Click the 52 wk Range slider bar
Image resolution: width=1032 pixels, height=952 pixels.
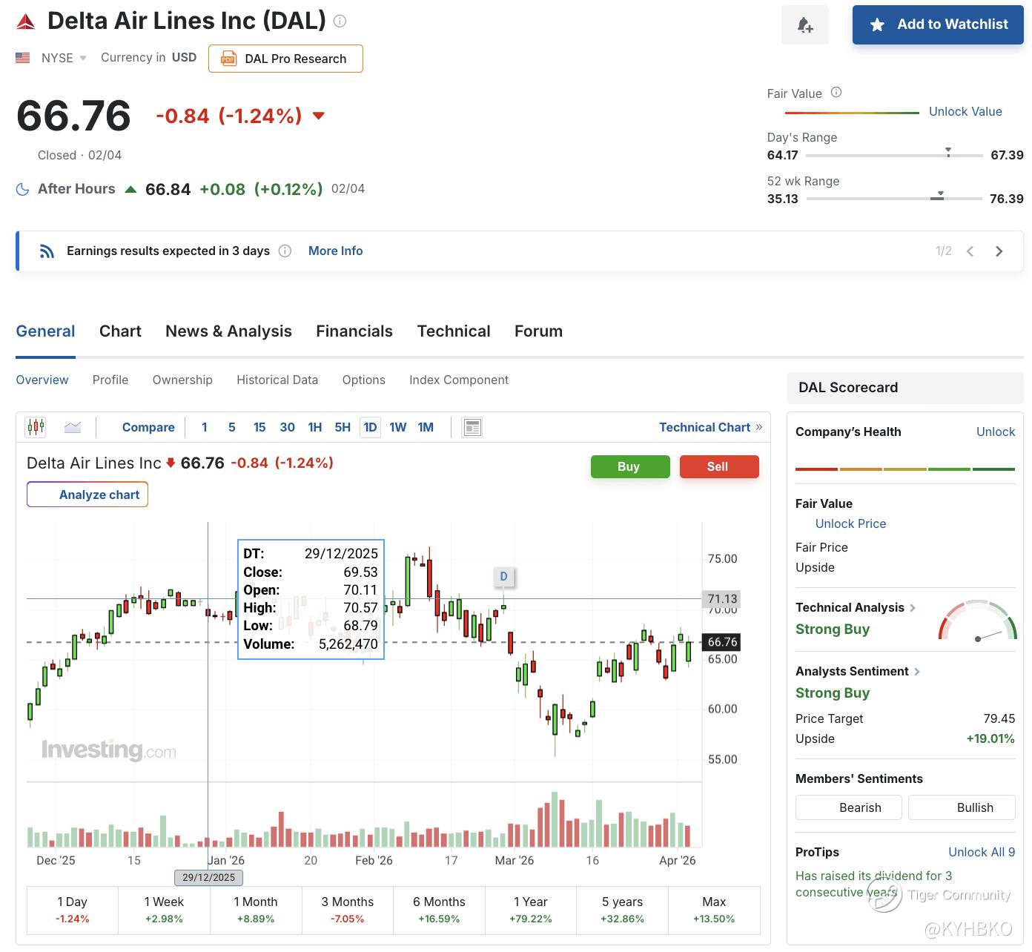click(894, 198)
